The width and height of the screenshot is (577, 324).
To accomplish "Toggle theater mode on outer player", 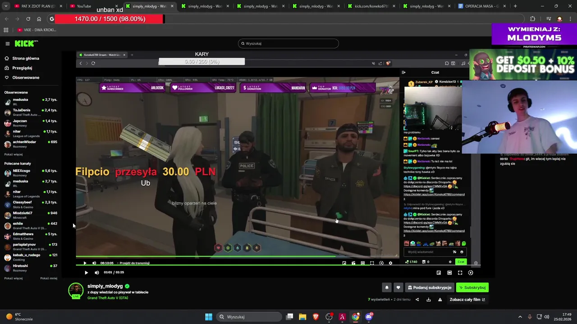I will (449, 273).
